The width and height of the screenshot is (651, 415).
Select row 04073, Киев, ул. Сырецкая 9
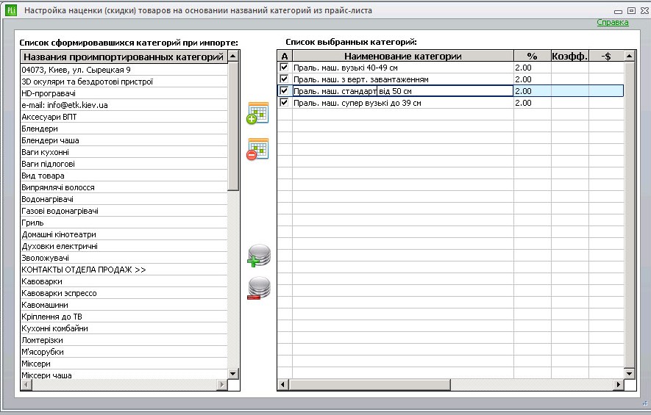(x=124, y=70)
